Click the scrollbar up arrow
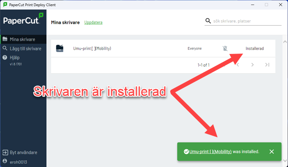The width and height of the screenshot is (288, 167). 285,42
